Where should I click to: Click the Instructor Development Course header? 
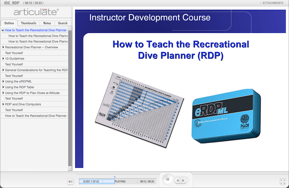tap(150, 18)
